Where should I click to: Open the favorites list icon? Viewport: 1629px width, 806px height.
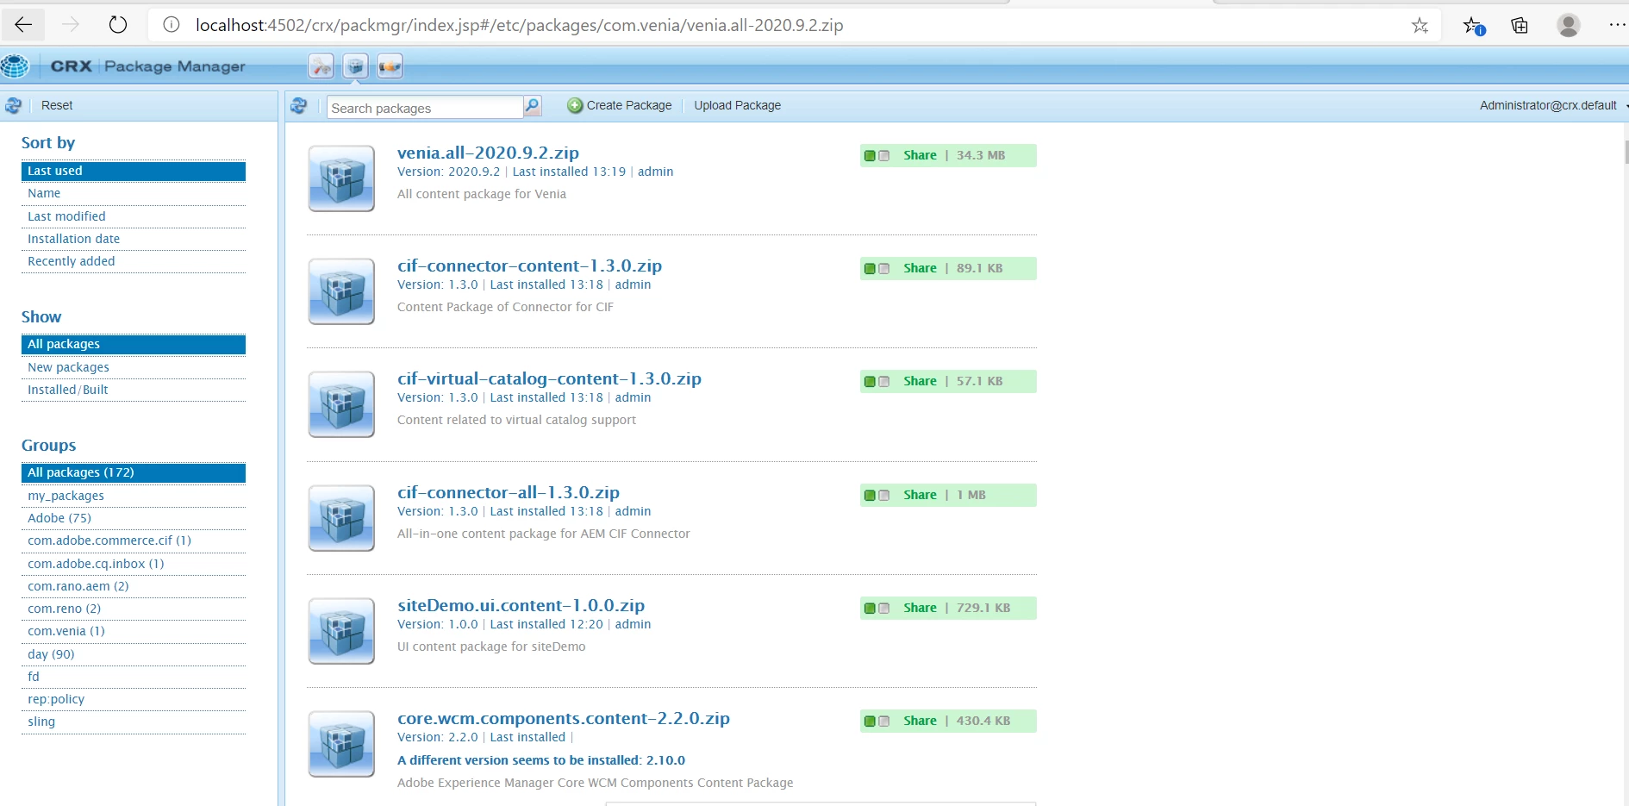[1474, 26]
